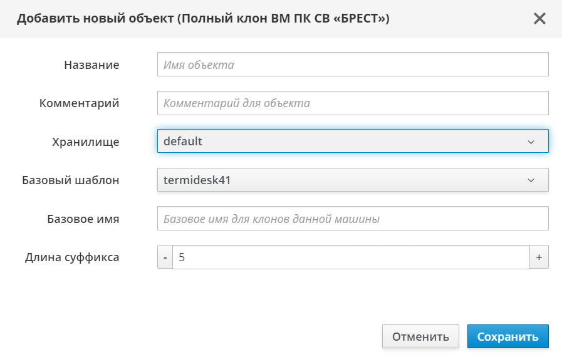This screenshot has height=362, width=562.
Task: Focus the Комментарий comment input field
Action: (353, 103)
